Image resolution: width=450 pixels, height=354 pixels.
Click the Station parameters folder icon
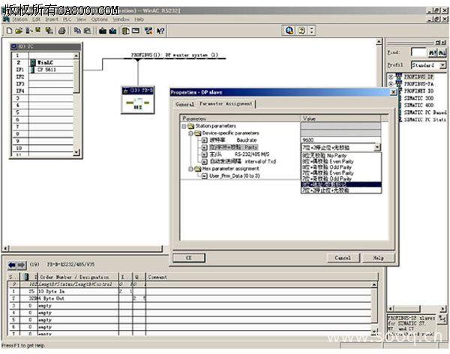(x=190, y=127)
